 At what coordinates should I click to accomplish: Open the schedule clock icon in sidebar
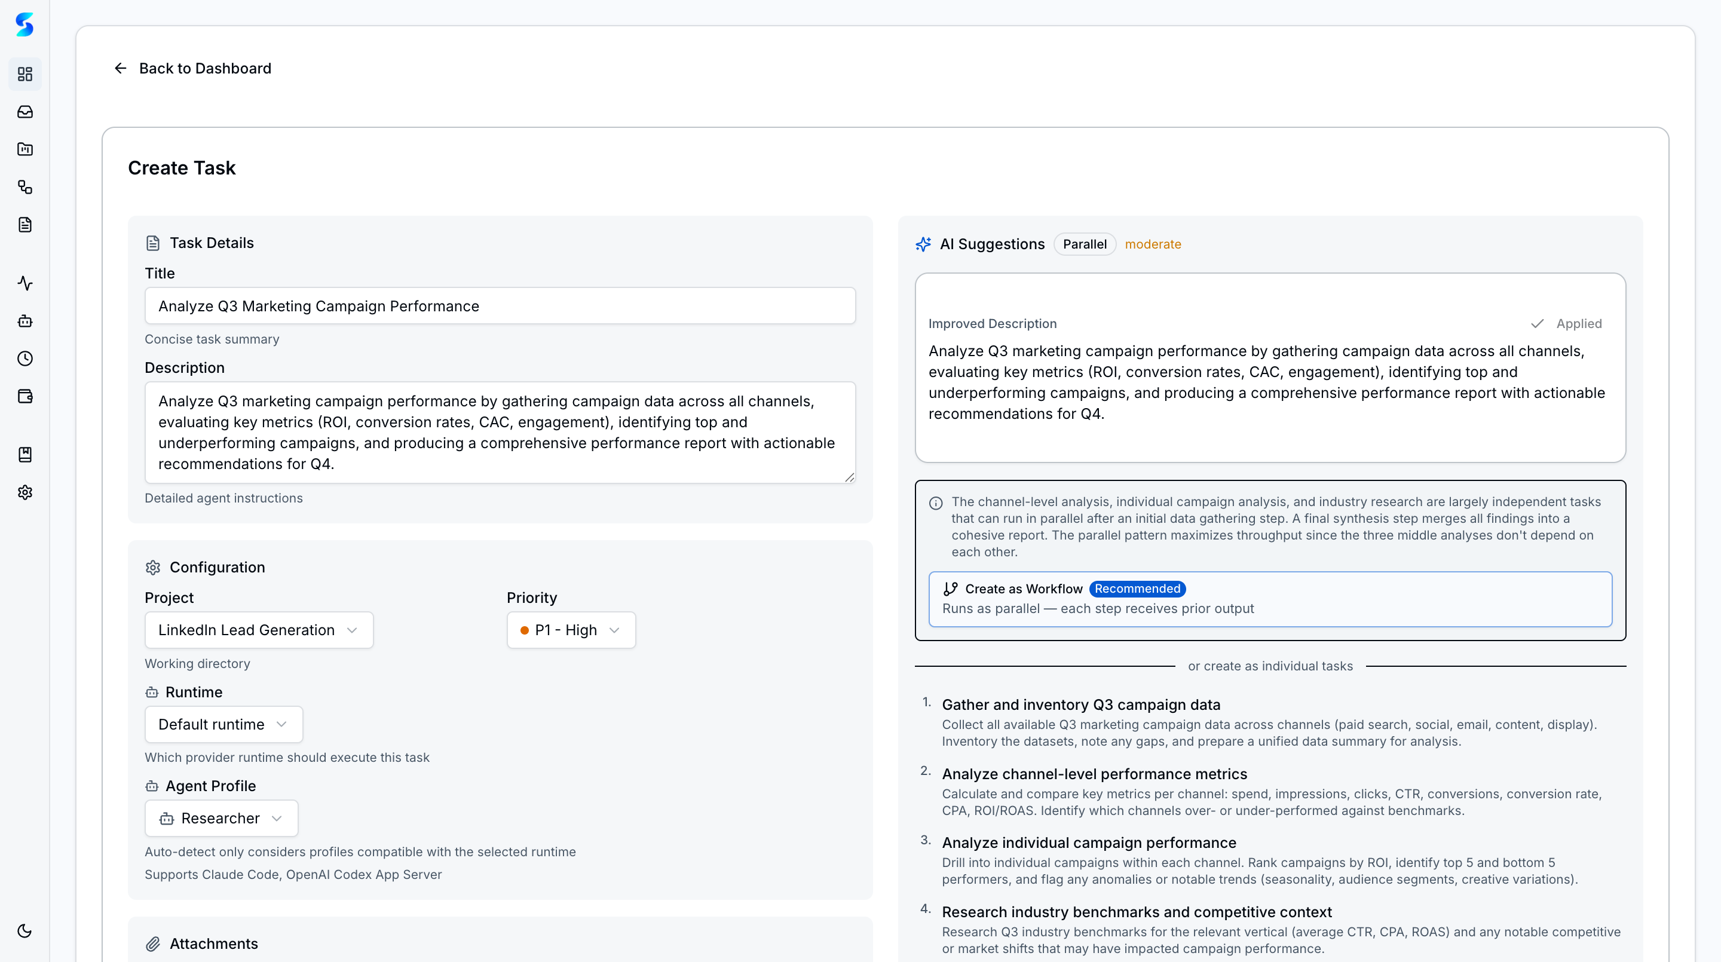25,359
